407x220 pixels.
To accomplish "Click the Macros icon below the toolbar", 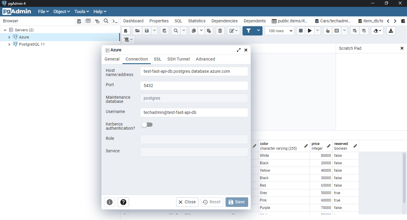I will (x=128, y=39).
